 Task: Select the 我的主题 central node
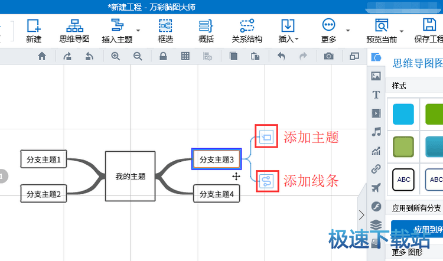click(x=131, y=176)
